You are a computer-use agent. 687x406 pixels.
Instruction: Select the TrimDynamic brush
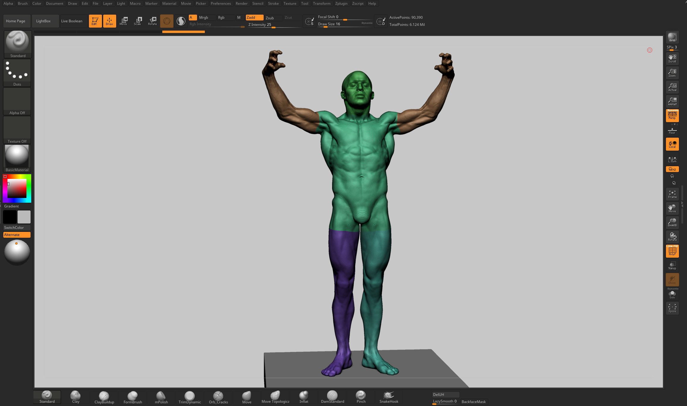[x=190, y=397]
